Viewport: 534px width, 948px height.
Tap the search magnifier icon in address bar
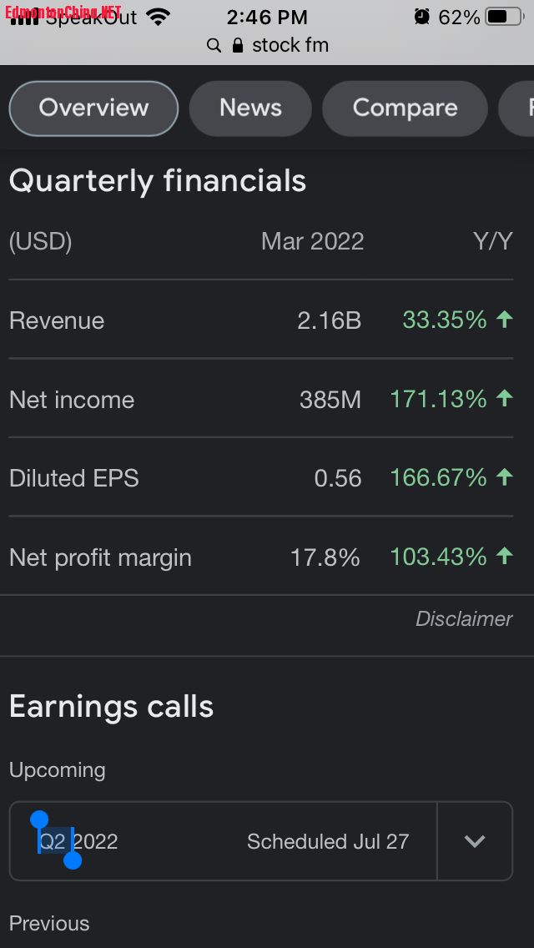point(214,45)
